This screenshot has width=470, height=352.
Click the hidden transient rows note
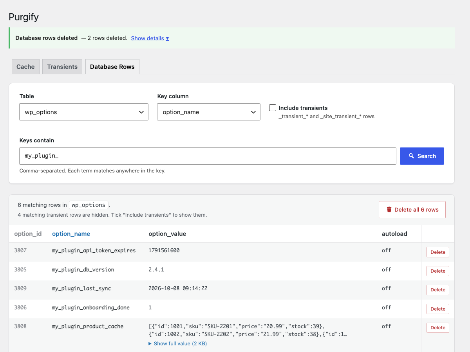[x=112, y=215]
